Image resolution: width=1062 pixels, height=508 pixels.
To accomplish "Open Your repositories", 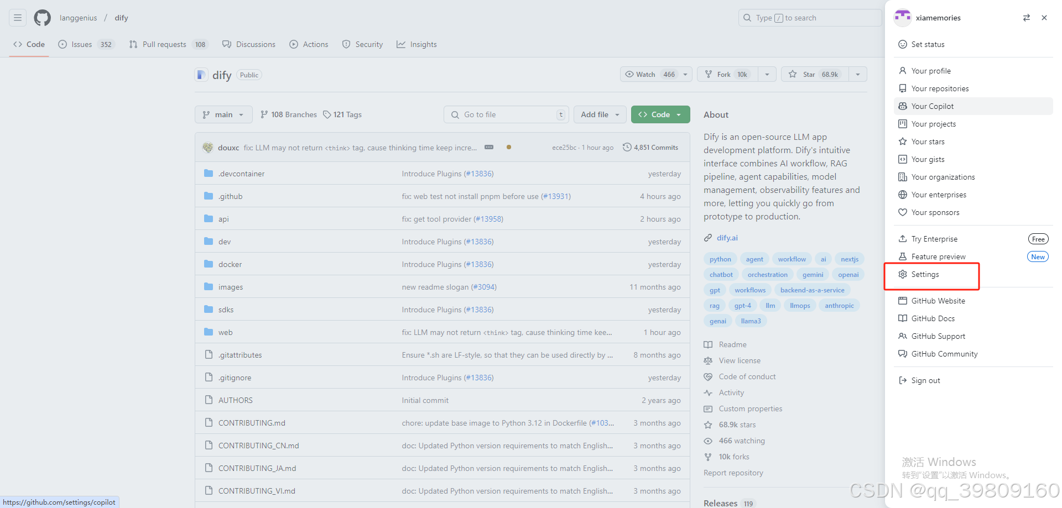I will coord(973,88).
